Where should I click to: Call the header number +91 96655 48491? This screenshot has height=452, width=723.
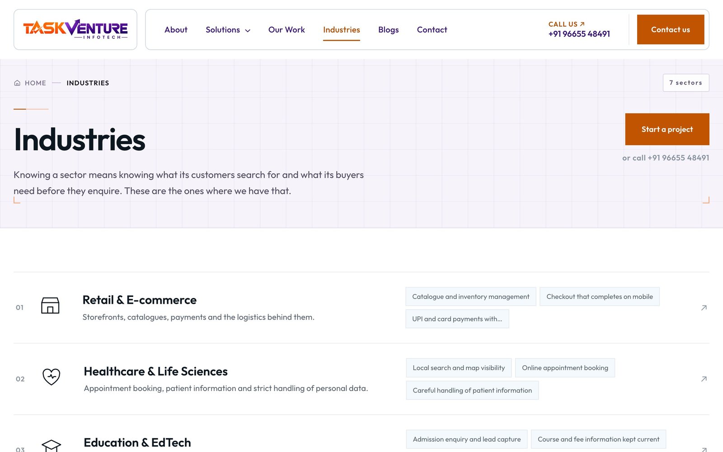579,34
